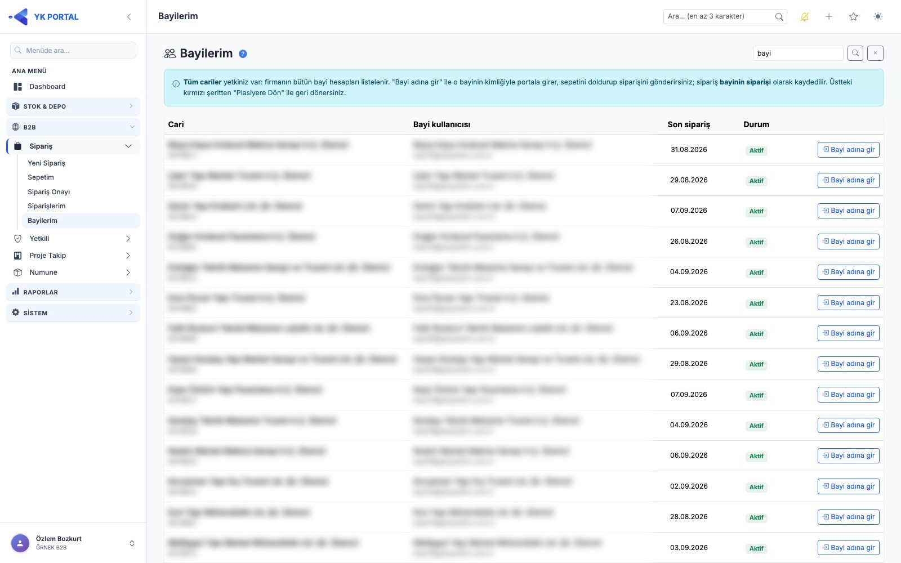
Task: Open the help icon beside Bayilerim heading
Action: (243, 54)
